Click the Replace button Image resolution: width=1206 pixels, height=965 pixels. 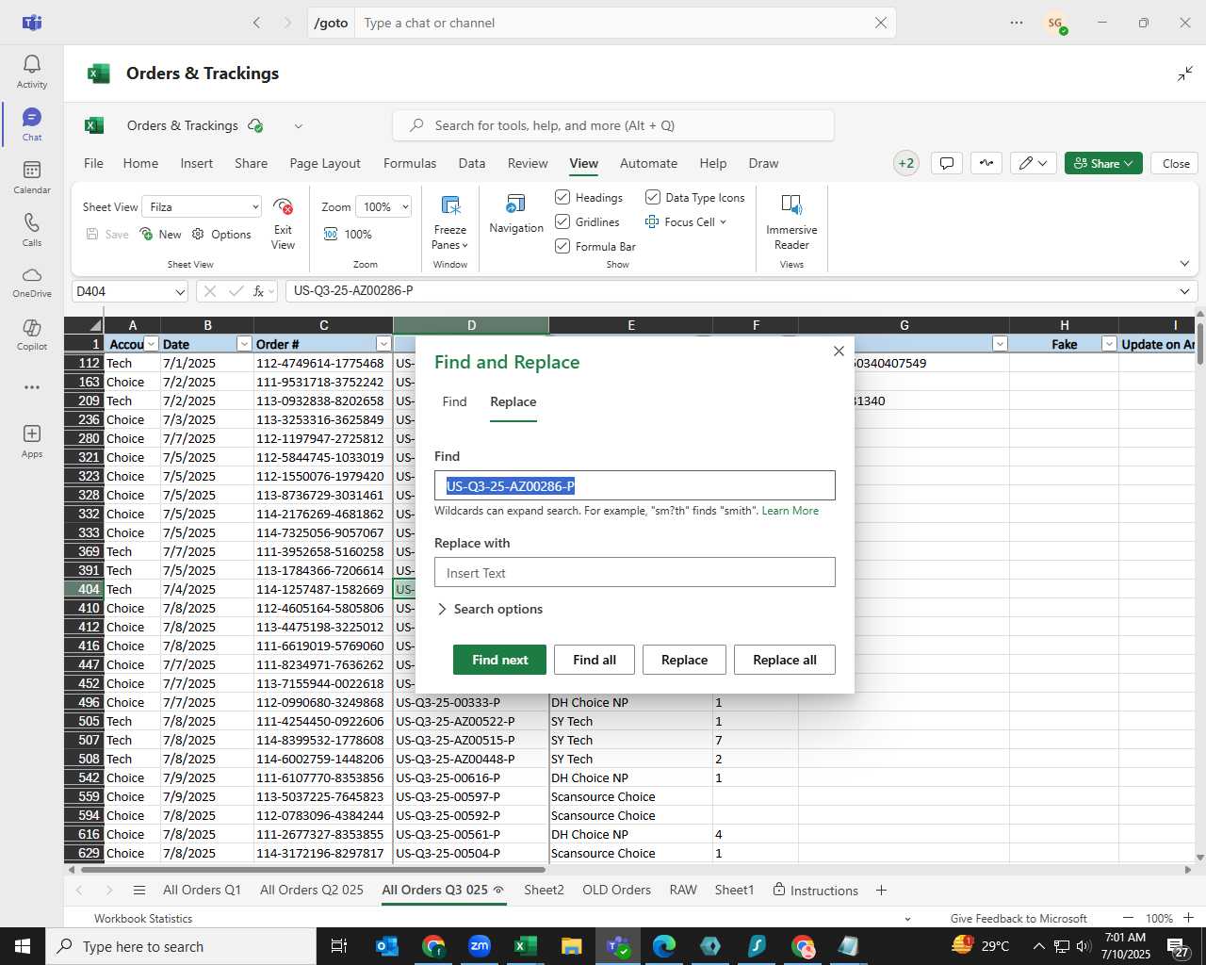pos(684,660)
